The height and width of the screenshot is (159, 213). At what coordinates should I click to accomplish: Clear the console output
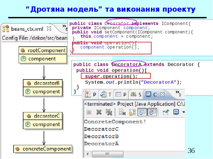[122, 112]
